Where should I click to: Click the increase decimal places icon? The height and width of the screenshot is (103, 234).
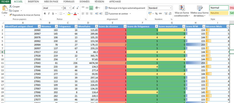(x=166, y=14)
